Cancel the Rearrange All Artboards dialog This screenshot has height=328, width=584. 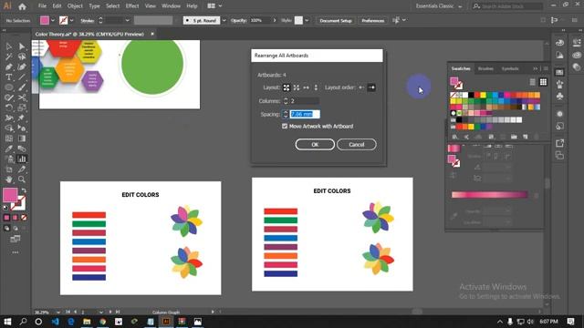[357, 144]
